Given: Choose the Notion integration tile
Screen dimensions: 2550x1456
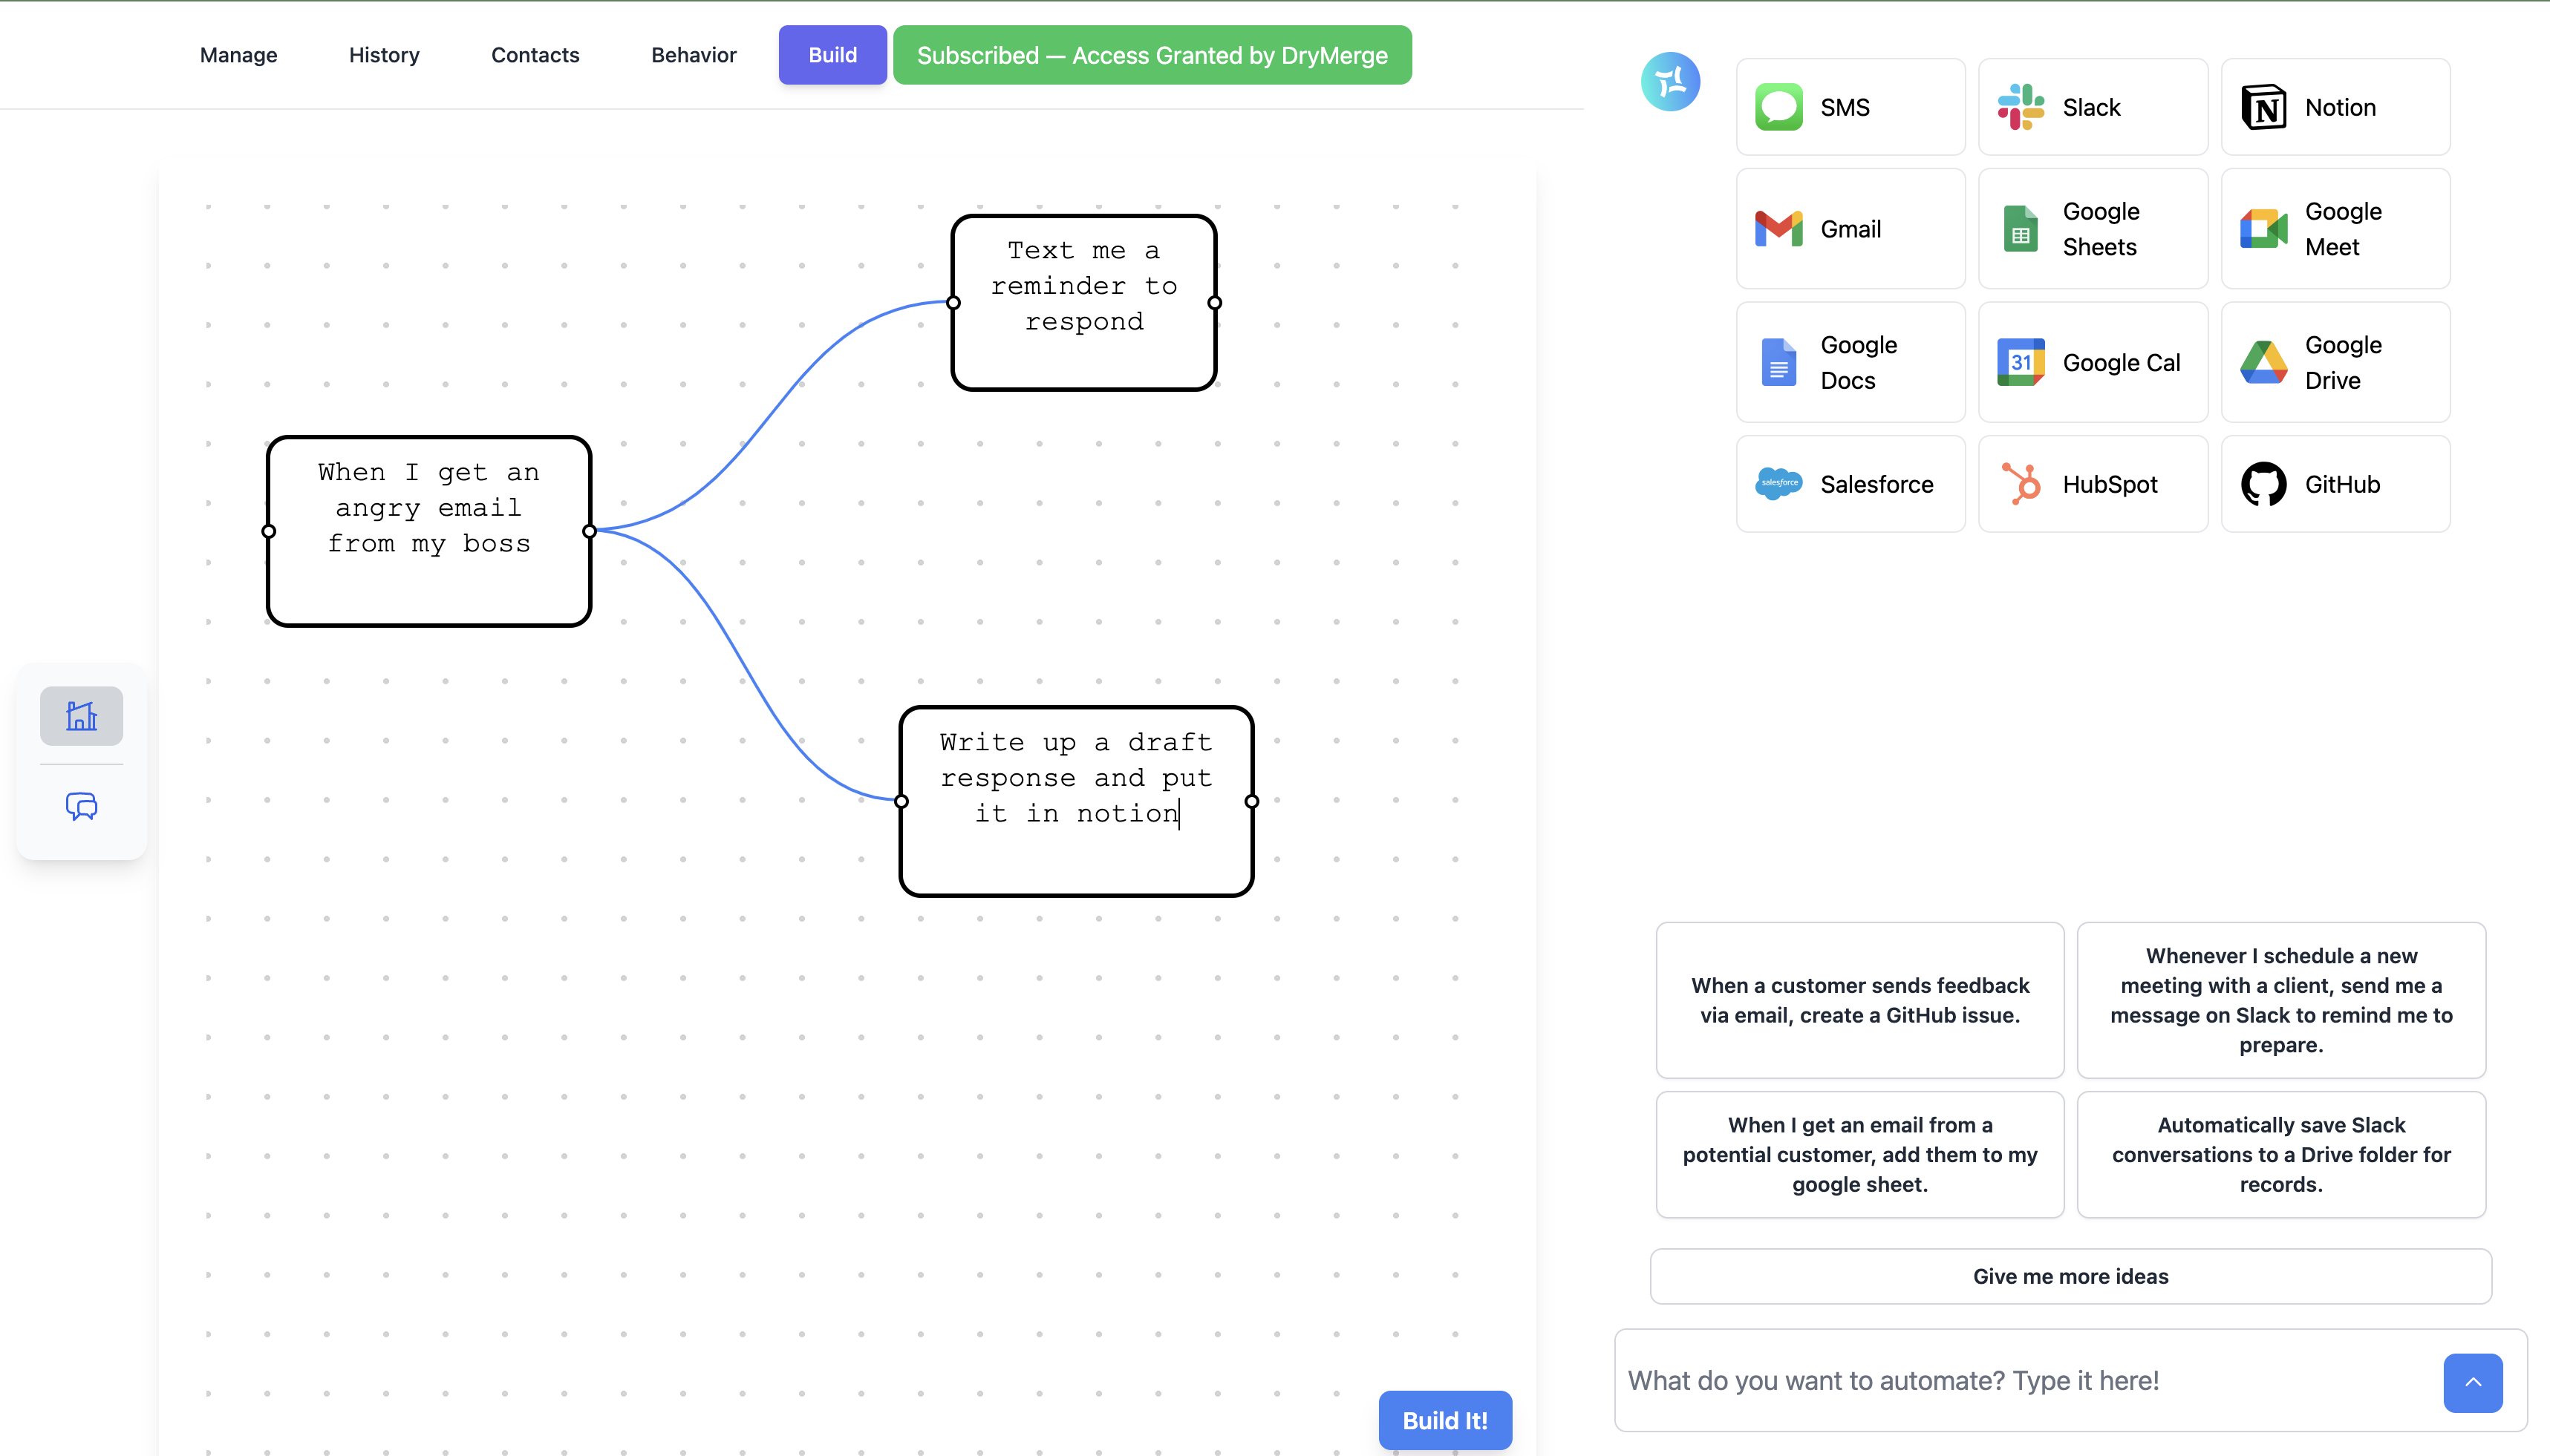Looking at the screenshot, I should click(2334, 107).
